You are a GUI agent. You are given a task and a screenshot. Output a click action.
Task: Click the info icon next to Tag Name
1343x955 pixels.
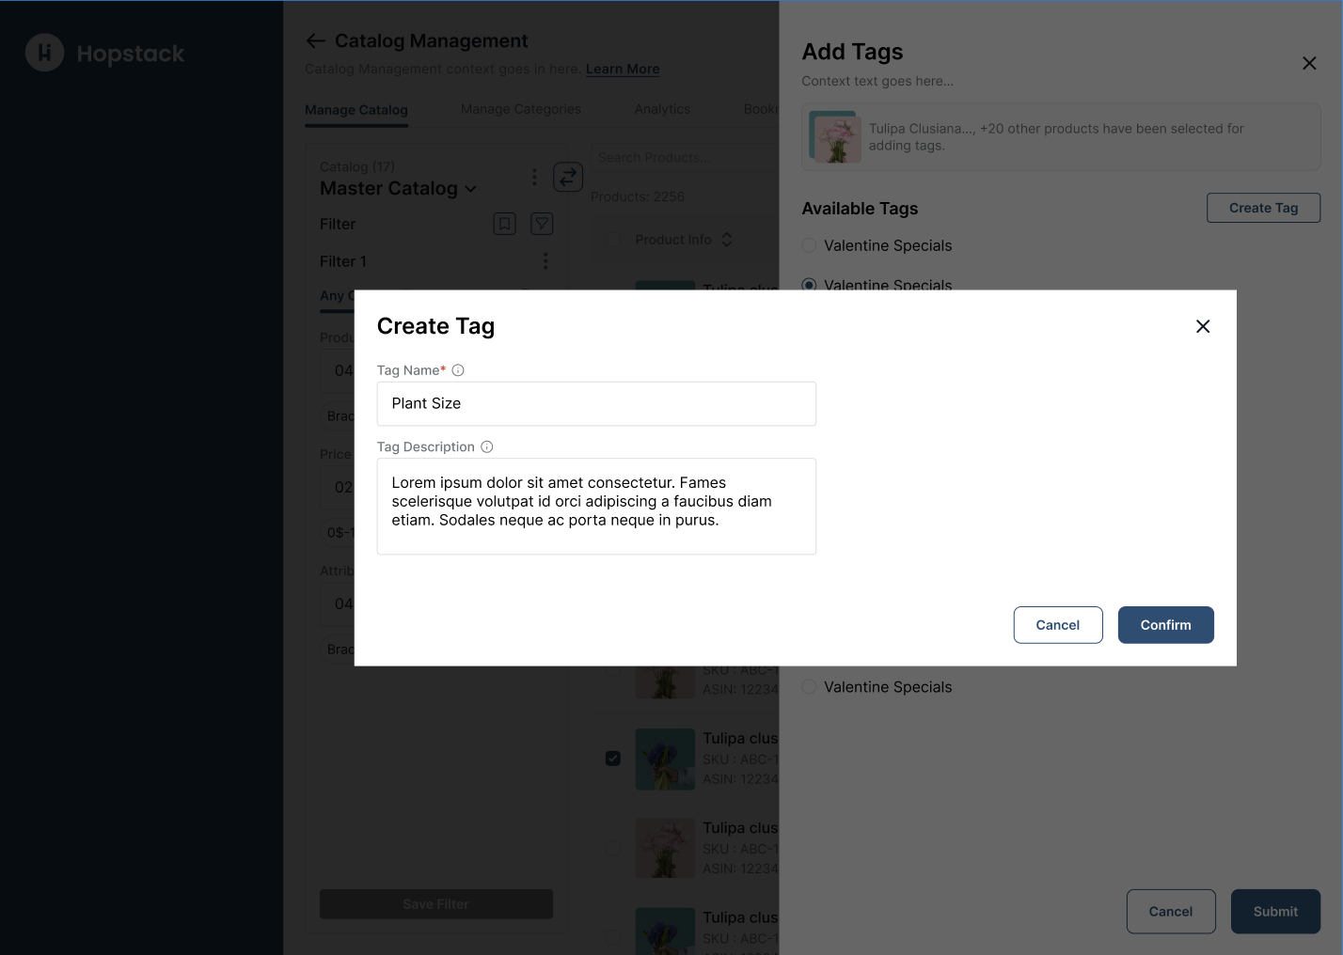click(x=458, y=370)
